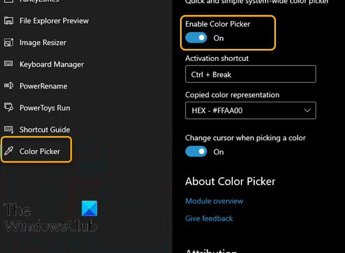Click the Color Picker eyedropper icon
Viewport: 345px width, 253px height.
coord(9,151)
